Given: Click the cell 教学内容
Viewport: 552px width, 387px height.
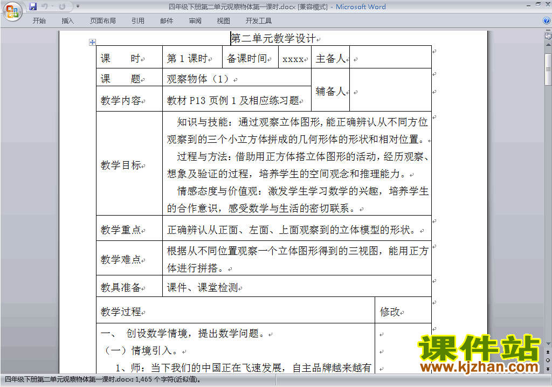Looking at the screenshot, I should [x=129, y=99].
